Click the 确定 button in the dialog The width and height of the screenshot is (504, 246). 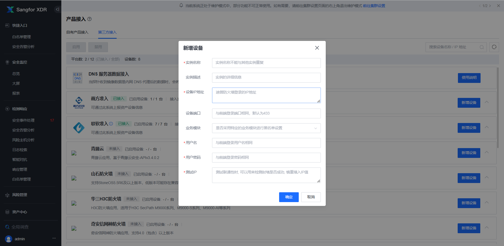(289, 197)
